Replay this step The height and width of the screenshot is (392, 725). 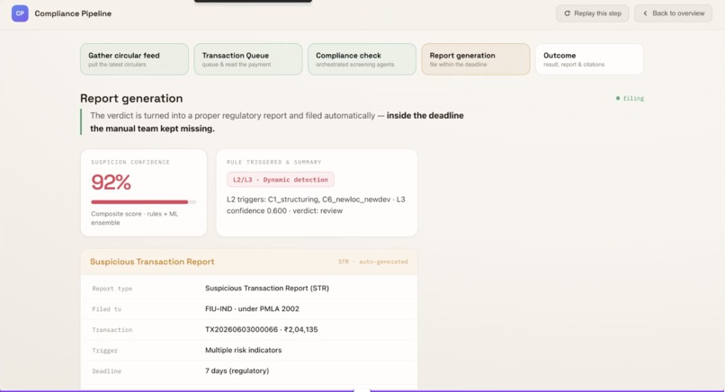pos(592,13)
